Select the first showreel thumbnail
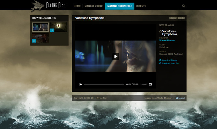This screenshot has height=129, width=217. [x=40, y=27]
